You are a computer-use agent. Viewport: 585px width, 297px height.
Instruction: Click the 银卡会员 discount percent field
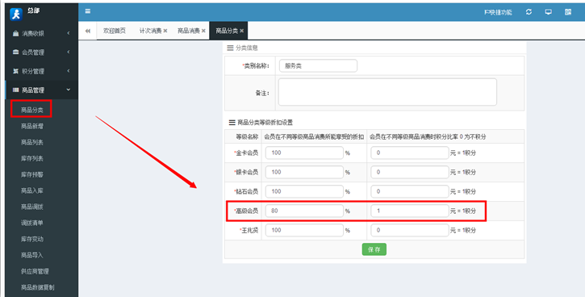(304, 172)
